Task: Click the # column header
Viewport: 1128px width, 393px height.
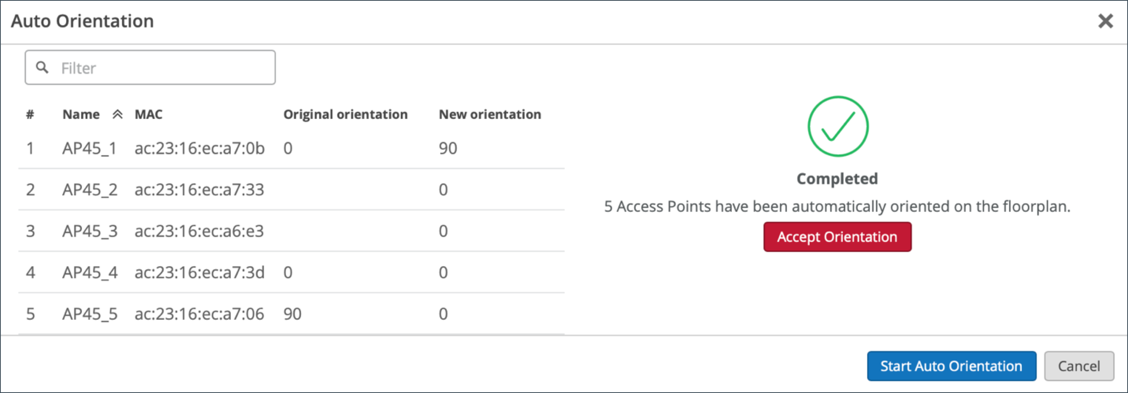Action: [x=30, y=114]
